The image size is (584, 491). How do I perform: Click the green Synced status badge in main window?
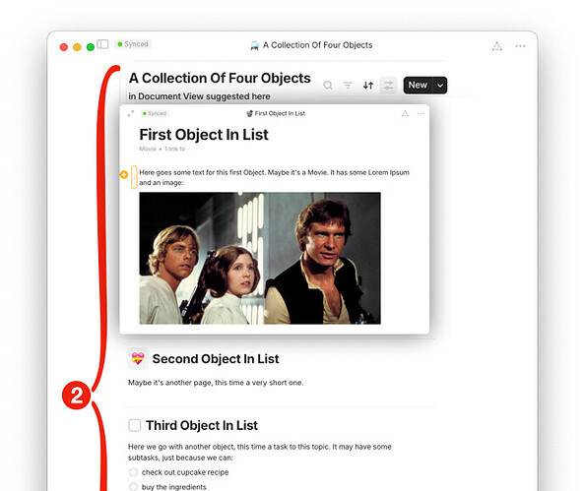(133, 44)
